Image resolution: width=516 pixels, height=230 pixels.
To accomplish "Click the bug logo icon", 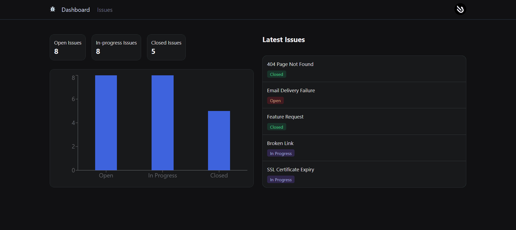I will 53,9.
